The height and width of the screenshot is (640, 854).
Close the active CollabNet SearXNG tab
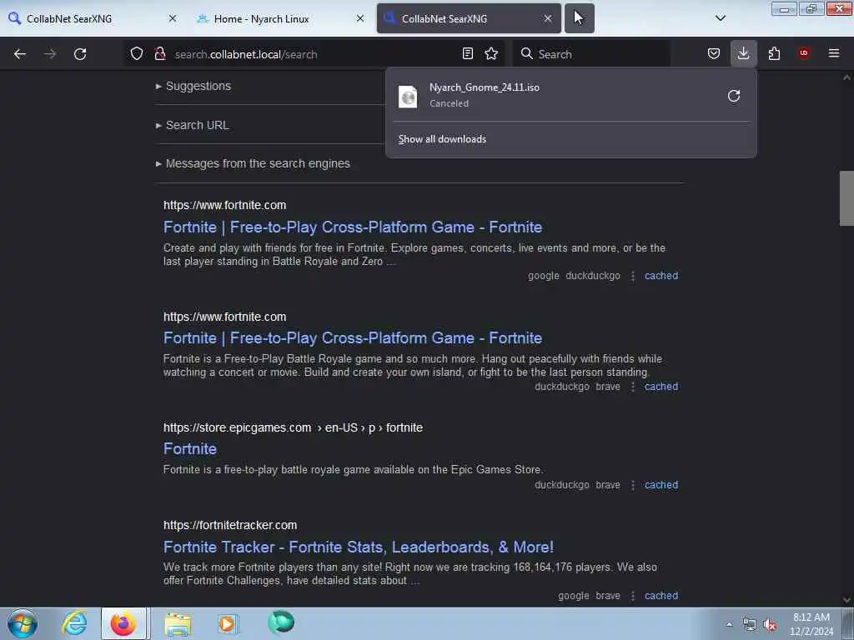coord(548,18)
